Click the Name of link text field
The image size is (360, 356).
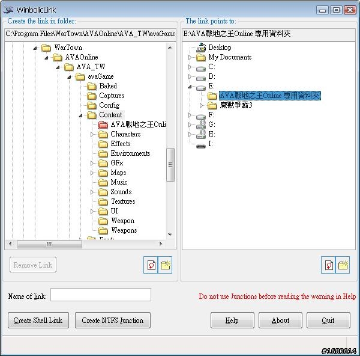pyautogui.click(x=101, y=295)
